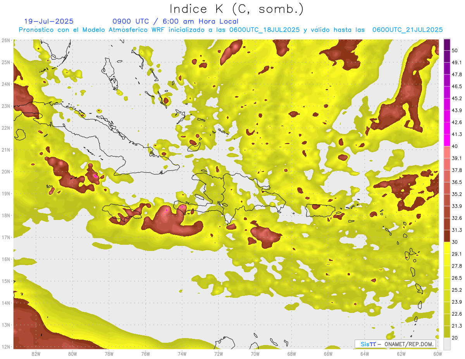Click the '14N' latitude label
The image size is (465, 359).
[6, 303]
